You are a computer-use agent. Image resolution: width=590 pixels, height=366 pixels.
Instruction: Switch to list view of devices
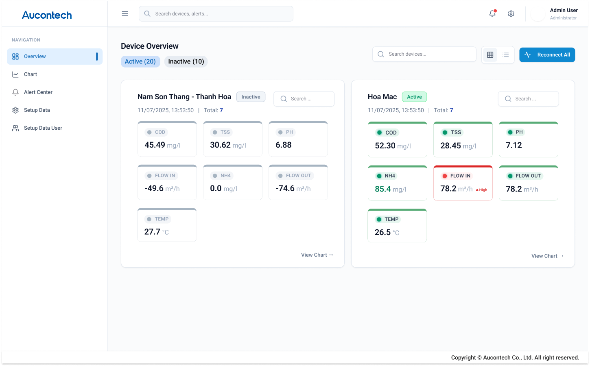tap(505, 54)
